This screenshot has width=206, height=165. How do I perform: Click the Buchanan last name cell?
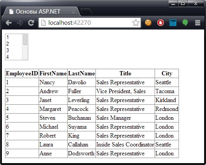tap(82, 118)
